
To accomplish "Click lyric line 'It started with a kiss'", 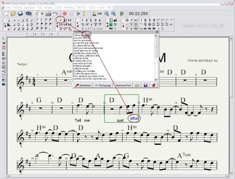I will coord(83,61).
